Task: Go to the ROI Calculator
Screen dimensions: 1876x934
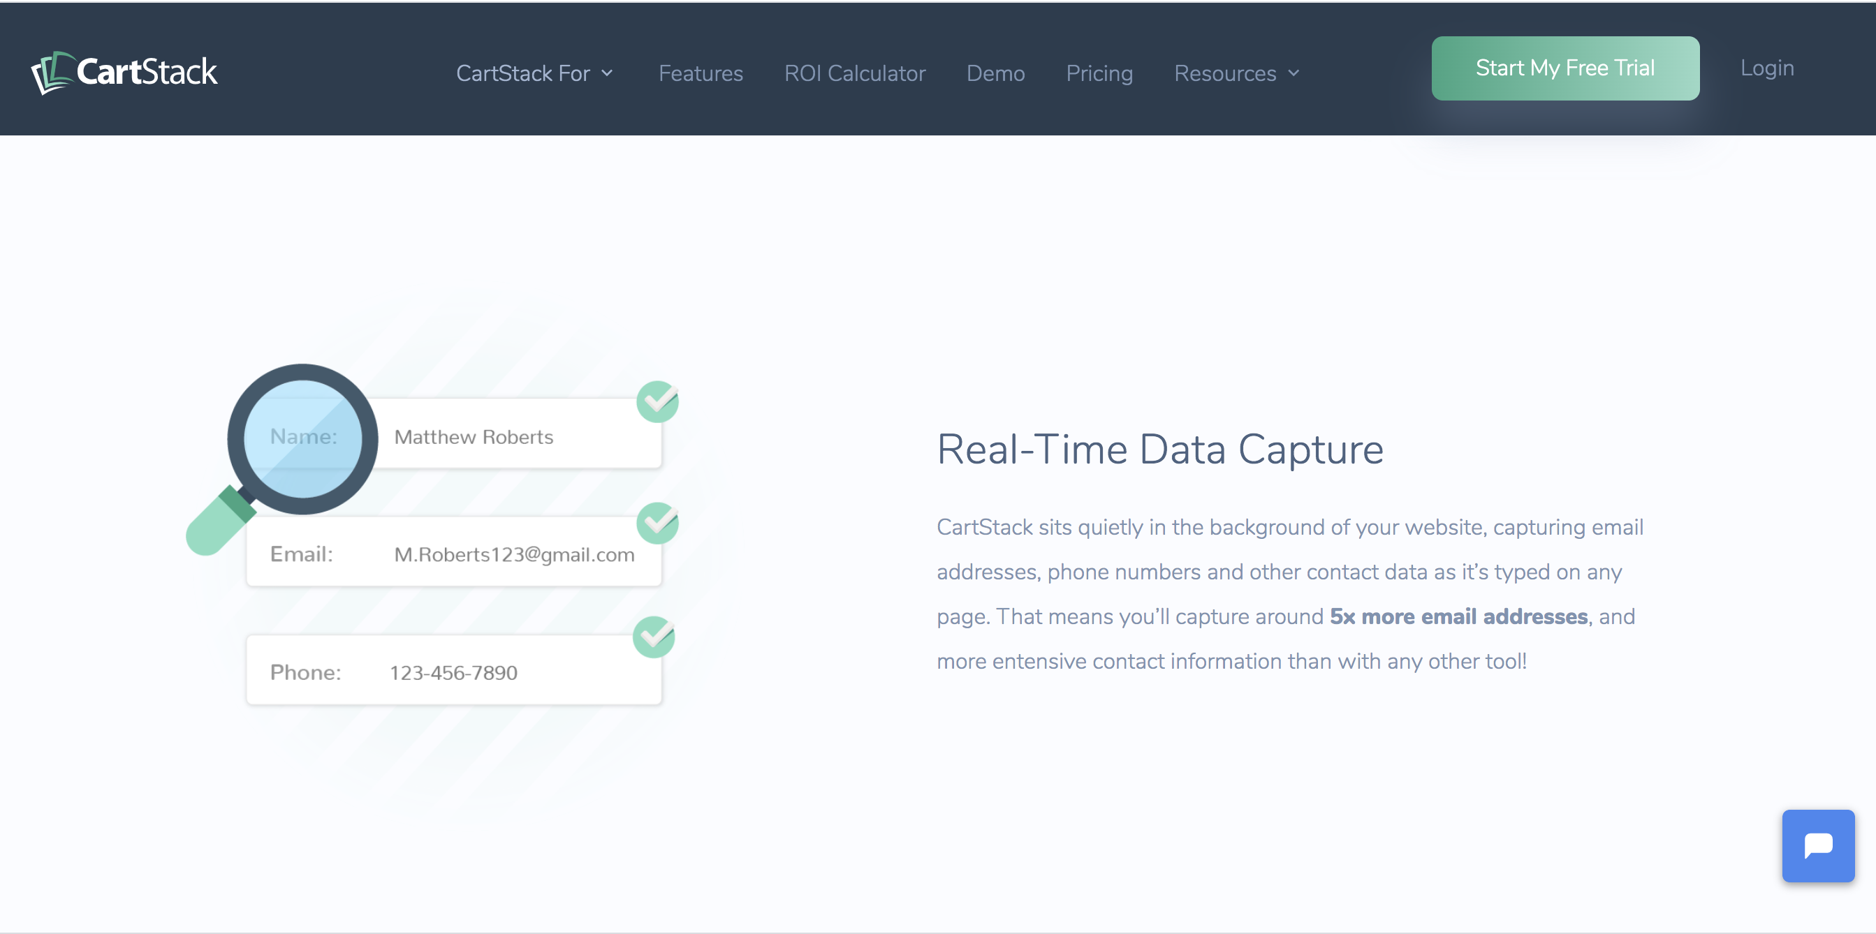Action: coord(854,73)
